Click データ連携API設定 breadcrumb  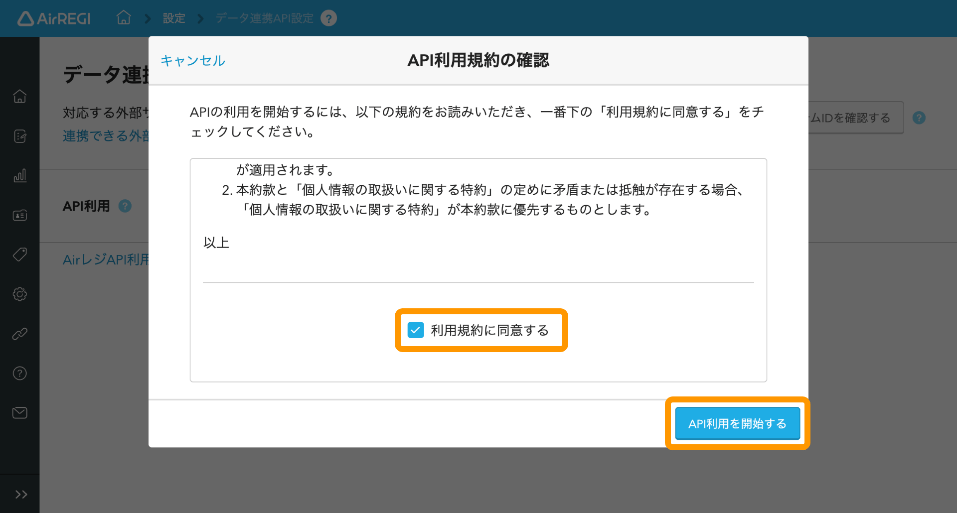[x=265, y=18]
